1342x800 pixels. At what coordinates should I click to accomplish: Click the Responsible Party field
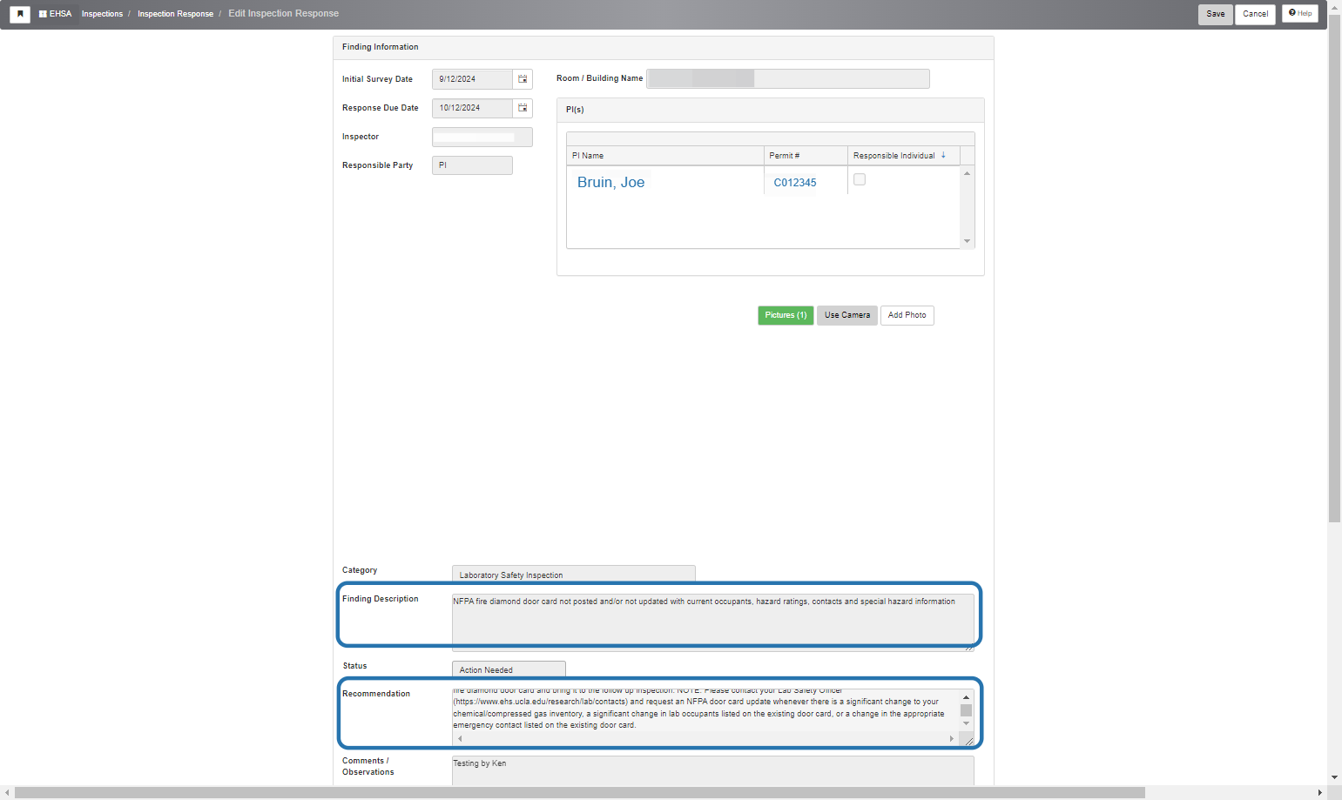pyautogui.click(x=472, y=165)
